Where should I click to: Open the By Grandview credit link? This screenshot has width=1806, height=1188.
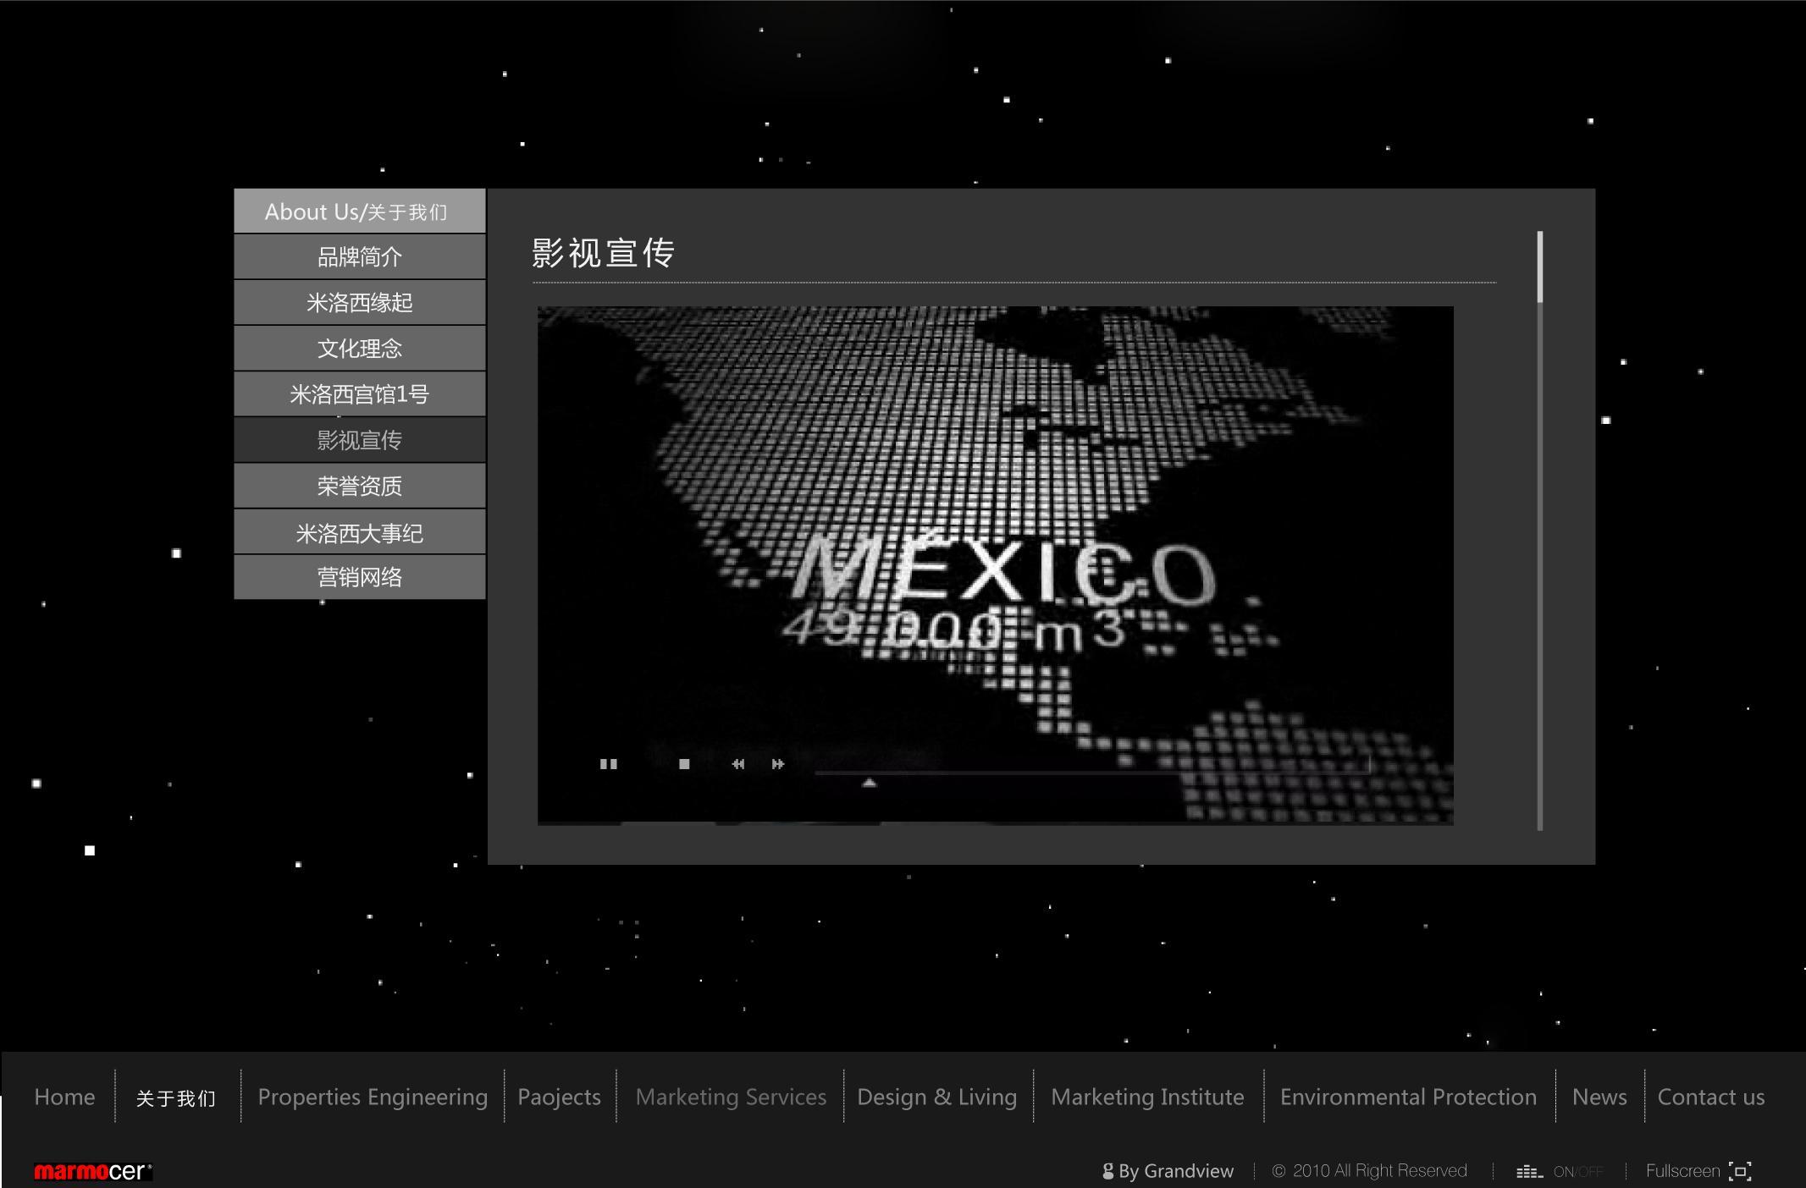pyautogui.click(x=1168, y=1171)
